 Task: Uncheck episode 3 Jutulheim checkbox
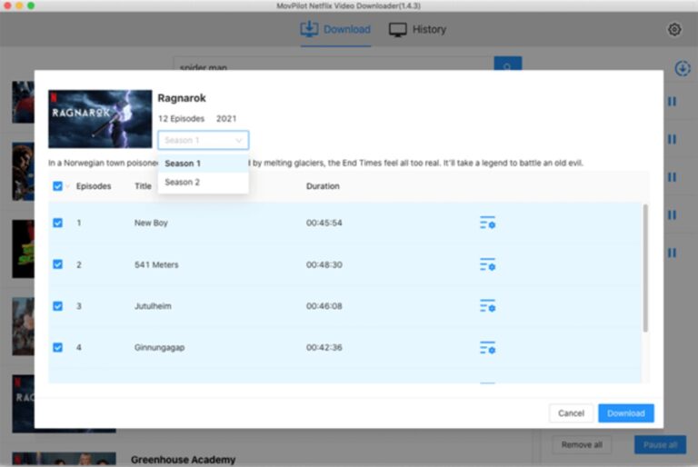58,306
